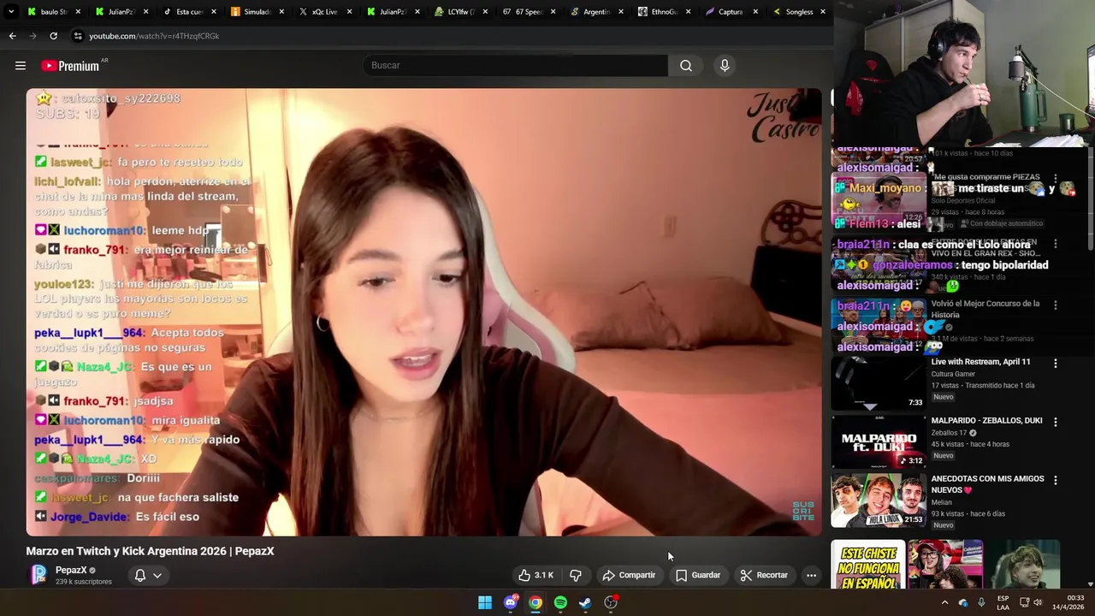
Task: Open Windows Start menu
Action: tap(485, 602)
